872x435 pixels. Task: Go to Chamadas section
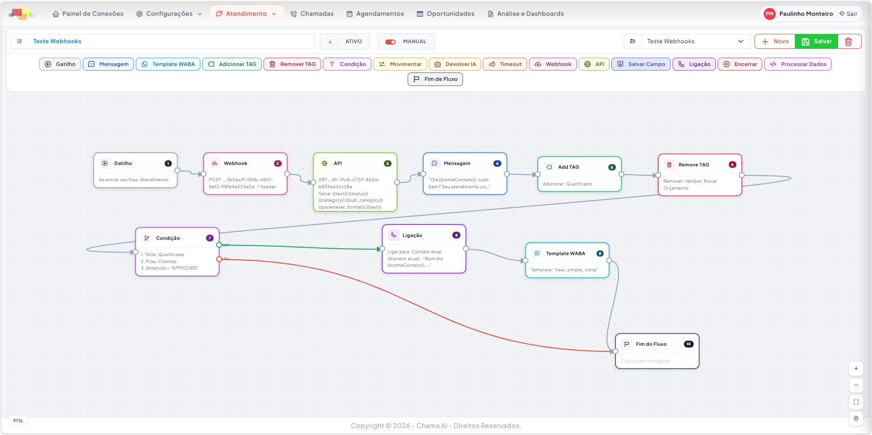tap(312, 14)
